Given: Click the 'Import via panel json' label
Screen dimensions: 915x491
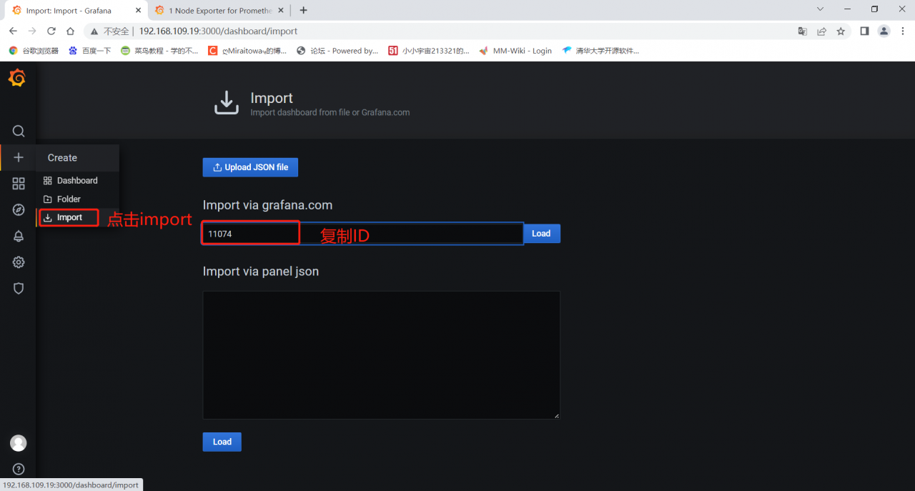Looking at the screenshot, I should (261, 272).
